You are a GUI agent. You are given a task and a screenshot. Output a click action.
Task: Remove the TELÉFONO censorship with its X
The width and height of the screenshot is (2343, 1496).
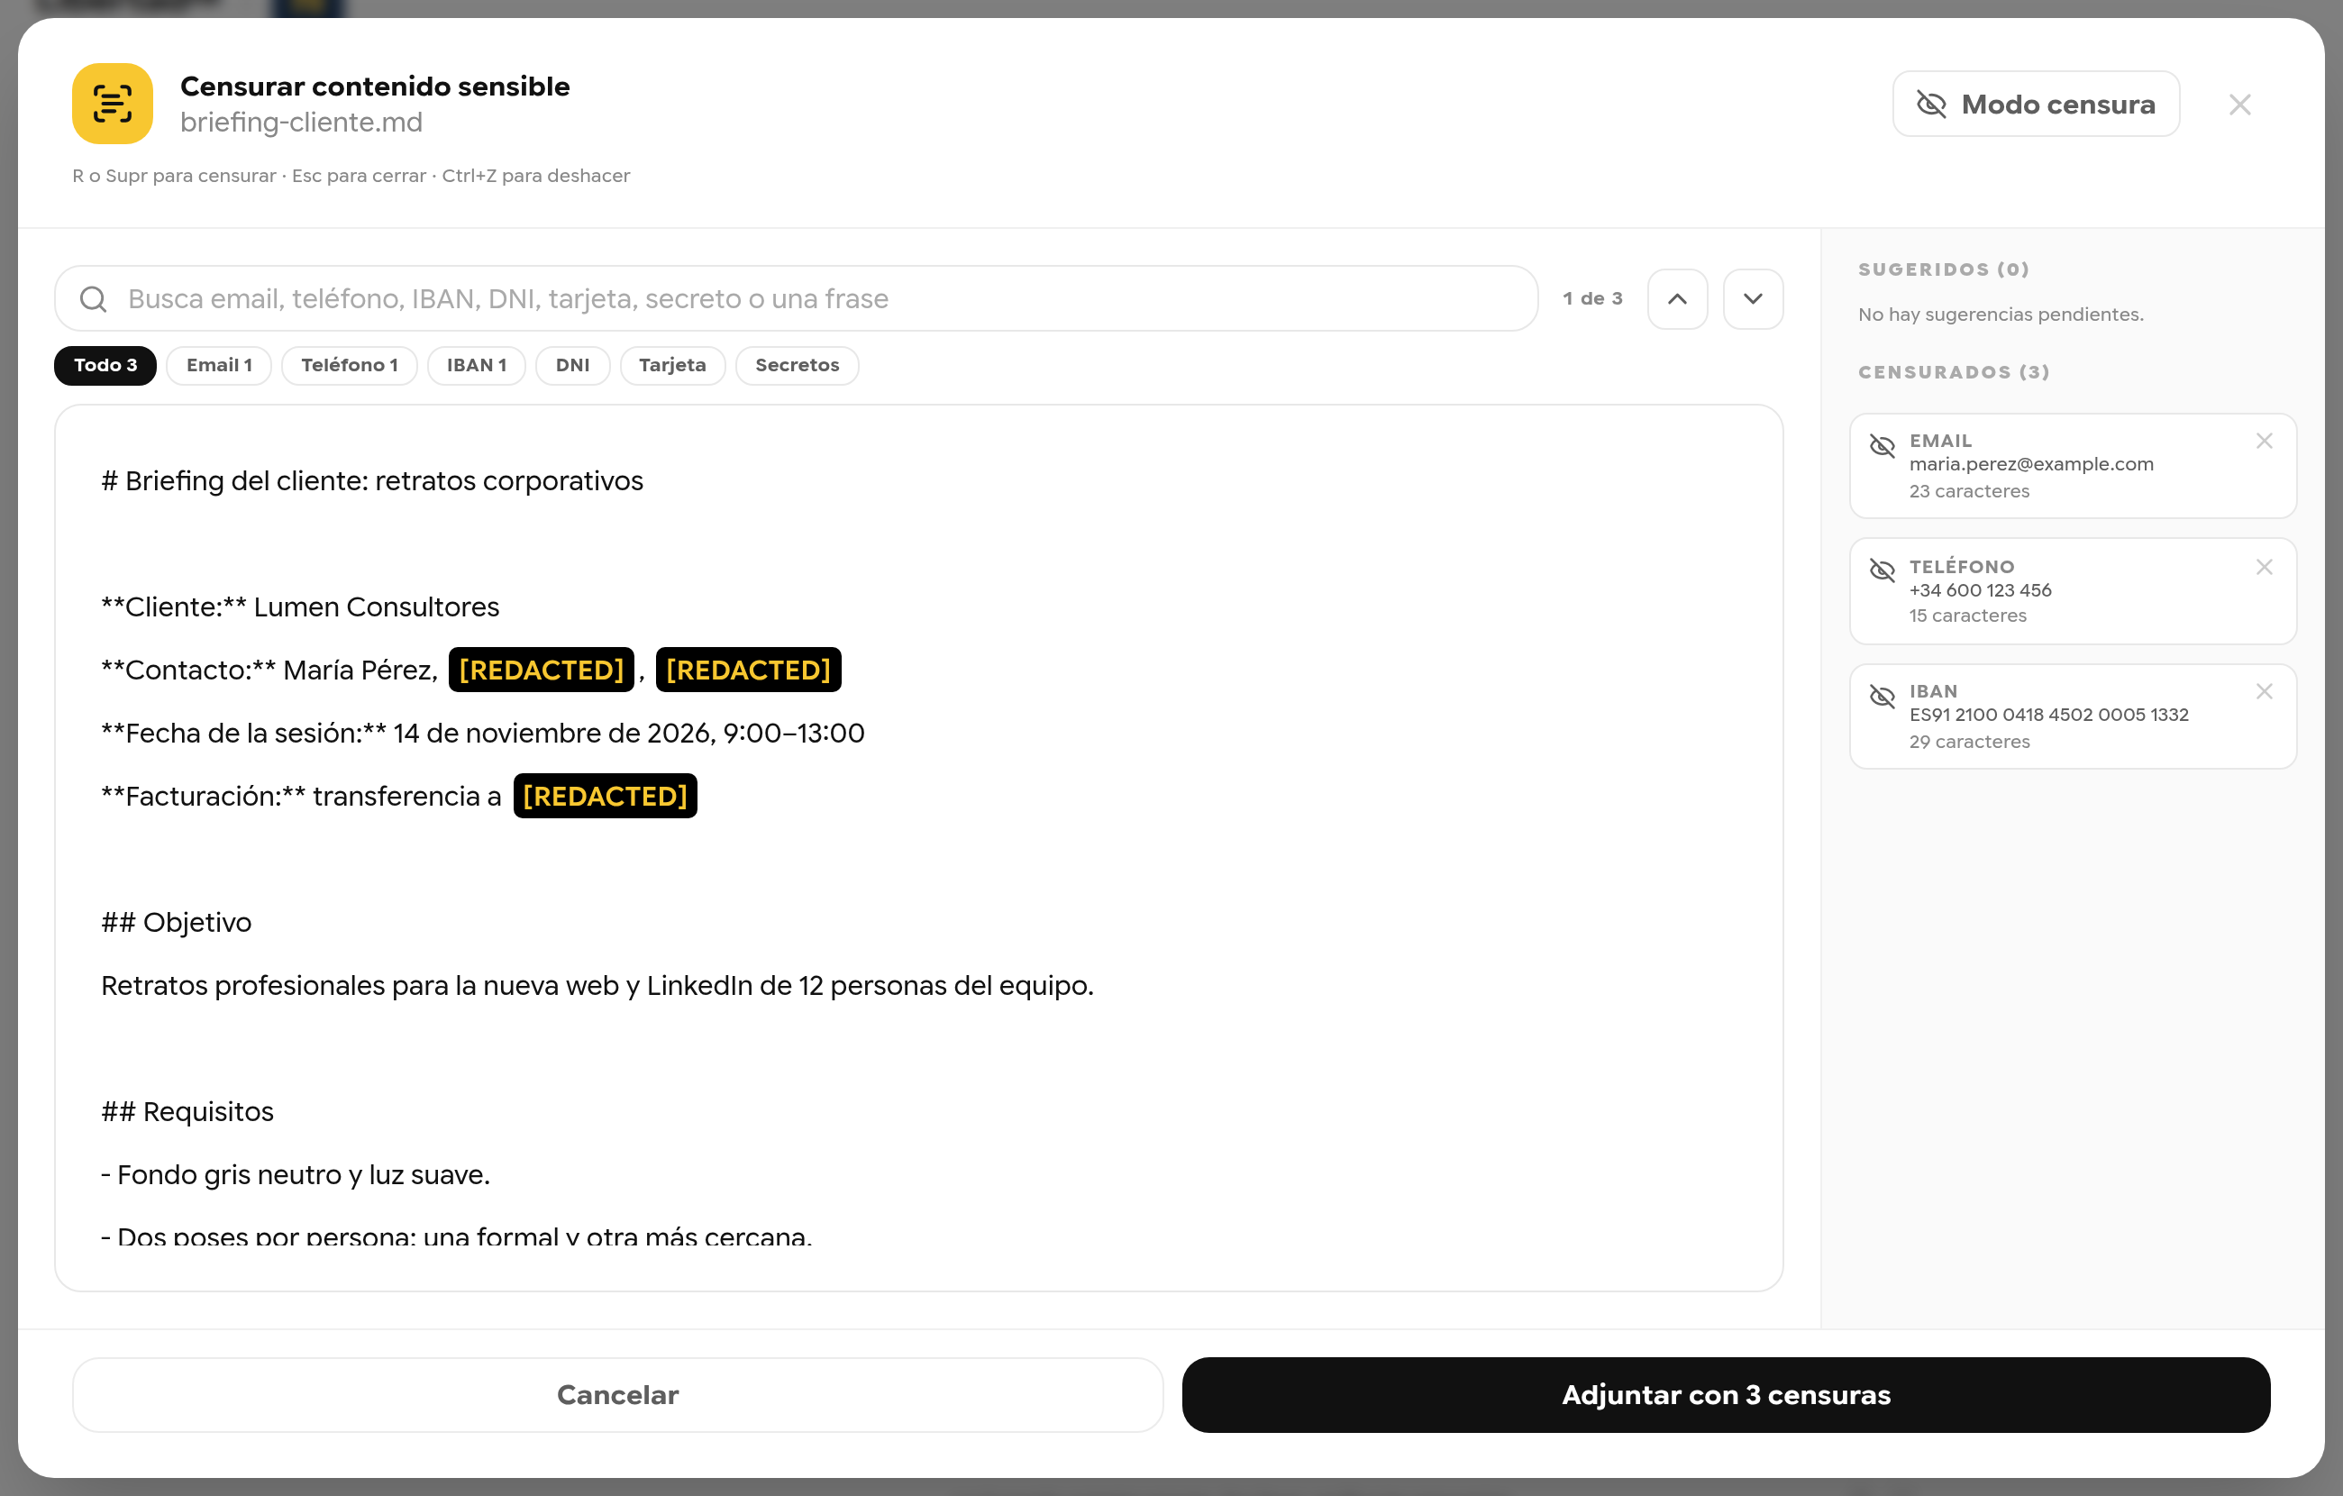pyautogui.click(x=2265, y=567)
